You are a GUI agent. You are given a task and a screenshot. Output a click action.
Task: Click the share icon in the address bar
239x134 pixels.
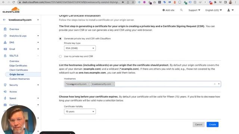(128, 2)
